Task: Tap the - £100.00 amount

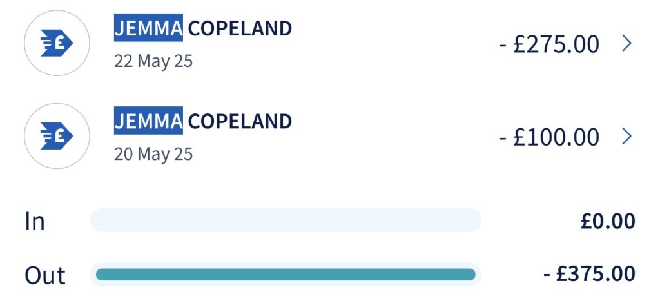Action: pyautogui.click(x=549, y=137)
